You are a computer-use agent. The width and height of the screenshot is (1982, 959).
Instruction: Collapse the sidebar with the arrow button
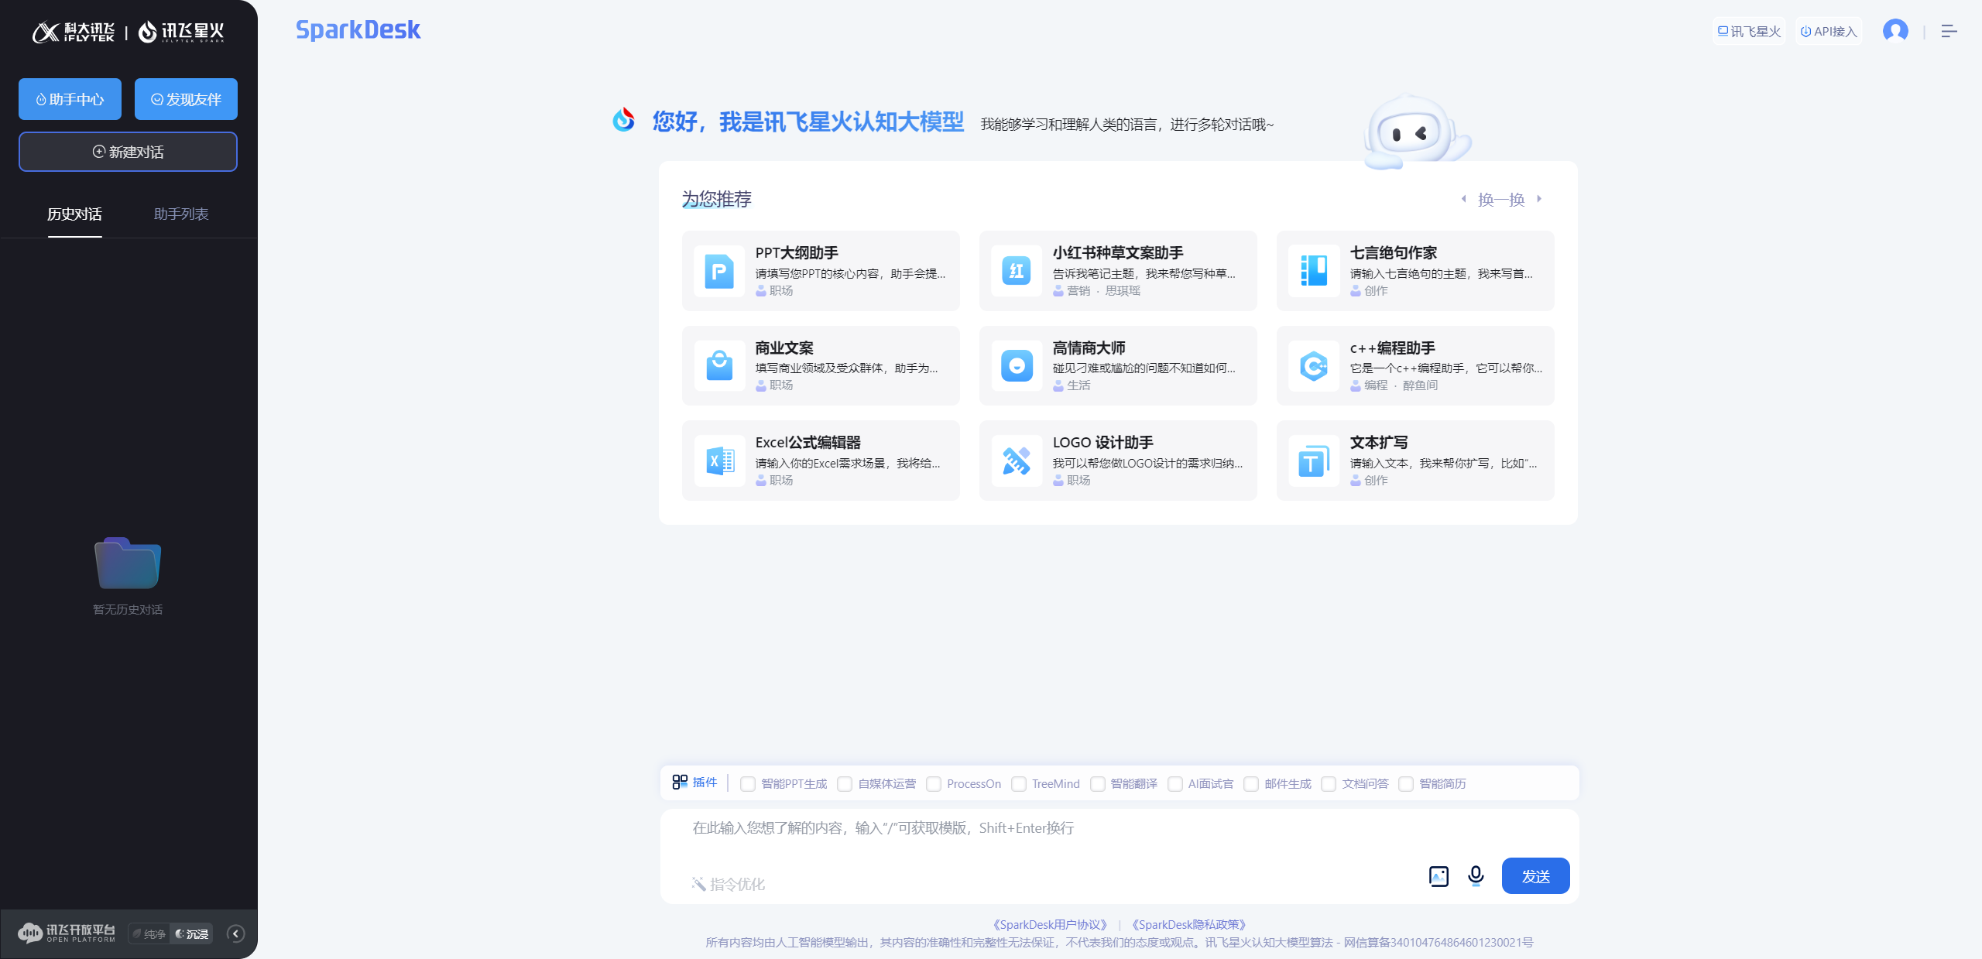236,933
